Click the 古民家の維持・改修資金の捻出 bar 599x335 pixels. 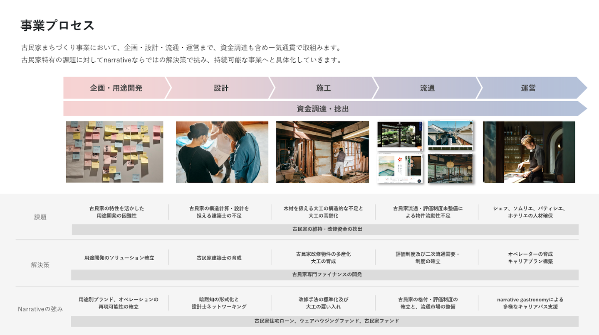click(325, 229)
